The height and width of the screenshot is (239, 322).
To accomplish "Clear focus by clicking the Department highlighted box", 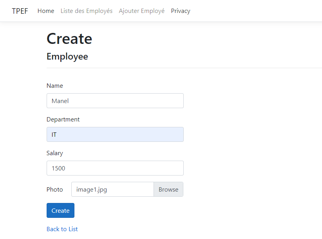I will pyautogui.click(x=115, y=134).
